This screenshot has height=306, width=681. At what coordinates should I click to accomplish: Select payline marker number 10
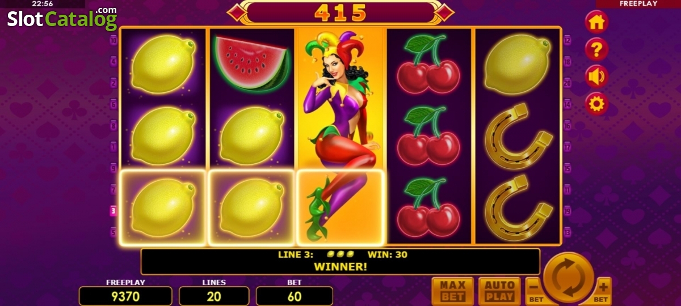click(x=113, y=41)
